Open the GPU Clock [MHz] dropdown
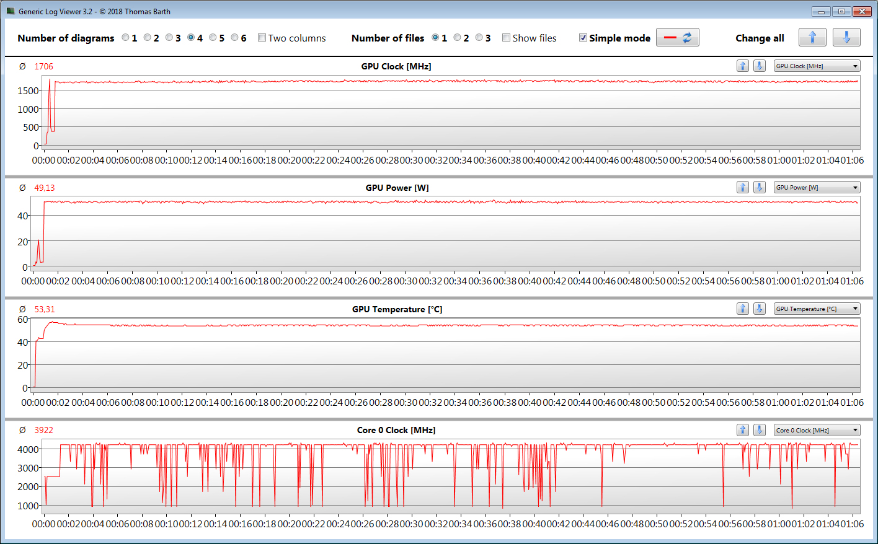 [817, 66]
